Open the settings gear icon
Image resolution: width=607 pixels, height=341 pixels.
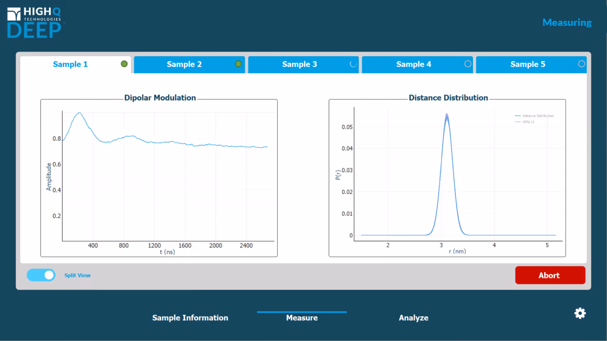(x=580, y=313)
